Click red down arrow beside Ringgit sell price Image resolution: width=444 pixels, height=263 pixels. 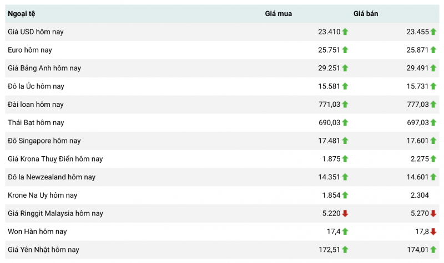click(x=433, y=214)
